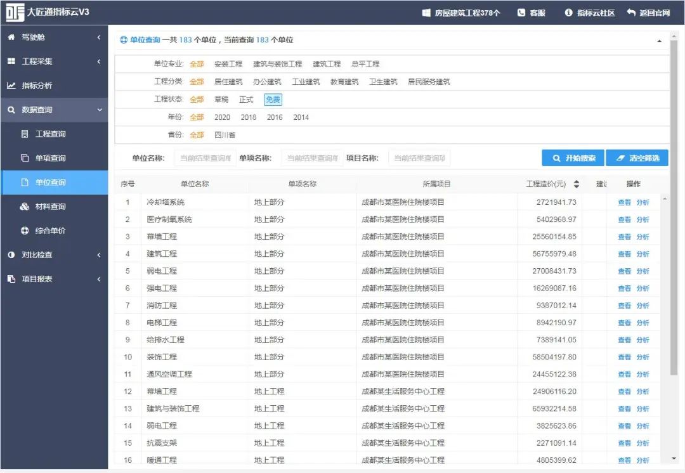
Task: Click the 所属项目 column header
Action: pyautogui.click(x=436, y=184)
